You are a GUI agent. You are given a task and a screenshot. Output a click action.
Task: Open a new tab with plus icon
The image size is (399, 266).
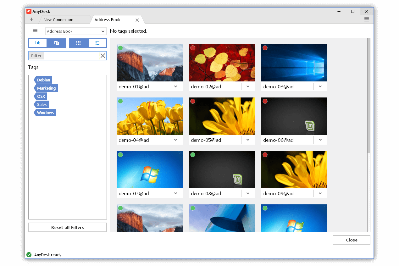(31, 19)
